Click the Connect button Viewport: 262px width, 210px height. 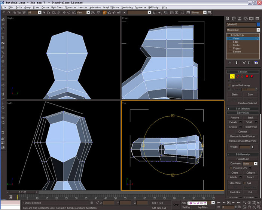coord(243,132)
